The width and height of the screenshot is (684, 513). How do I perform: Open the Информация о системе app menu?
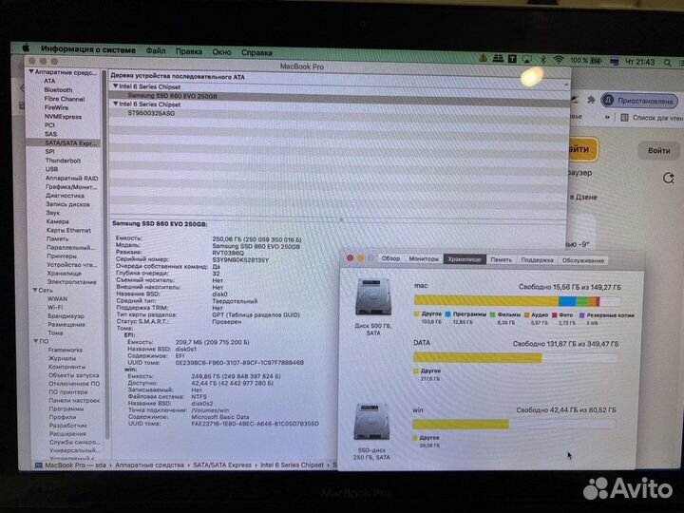(88, 49)
